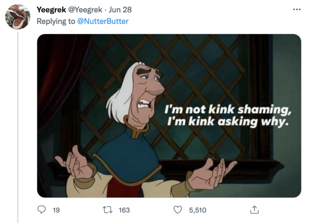Click the "I'm not kink shaming" caption text
The height and width of the screenshot is (223, 309).
[x=224, y=109]
